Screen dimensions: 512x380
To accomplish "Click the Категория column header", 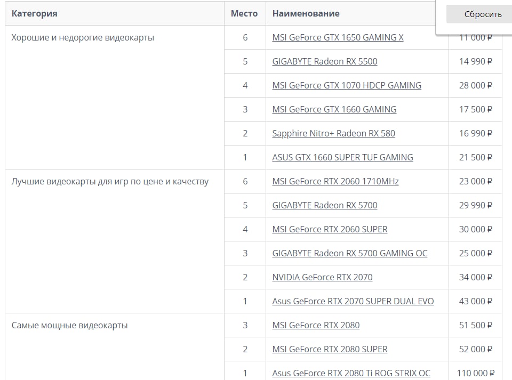I will [115, 13].
